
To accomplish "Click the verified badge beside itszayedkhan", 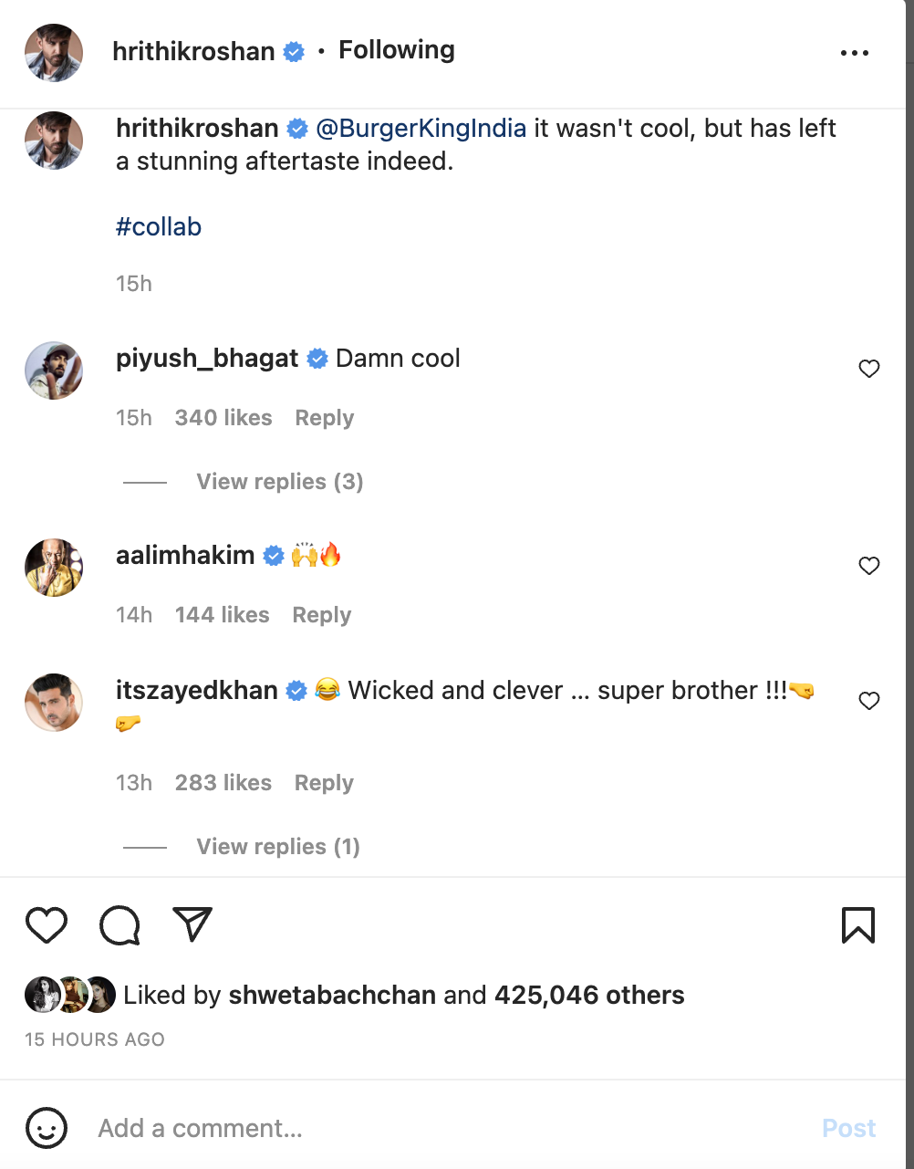I will pyautogui.click(x=296, y=691).
